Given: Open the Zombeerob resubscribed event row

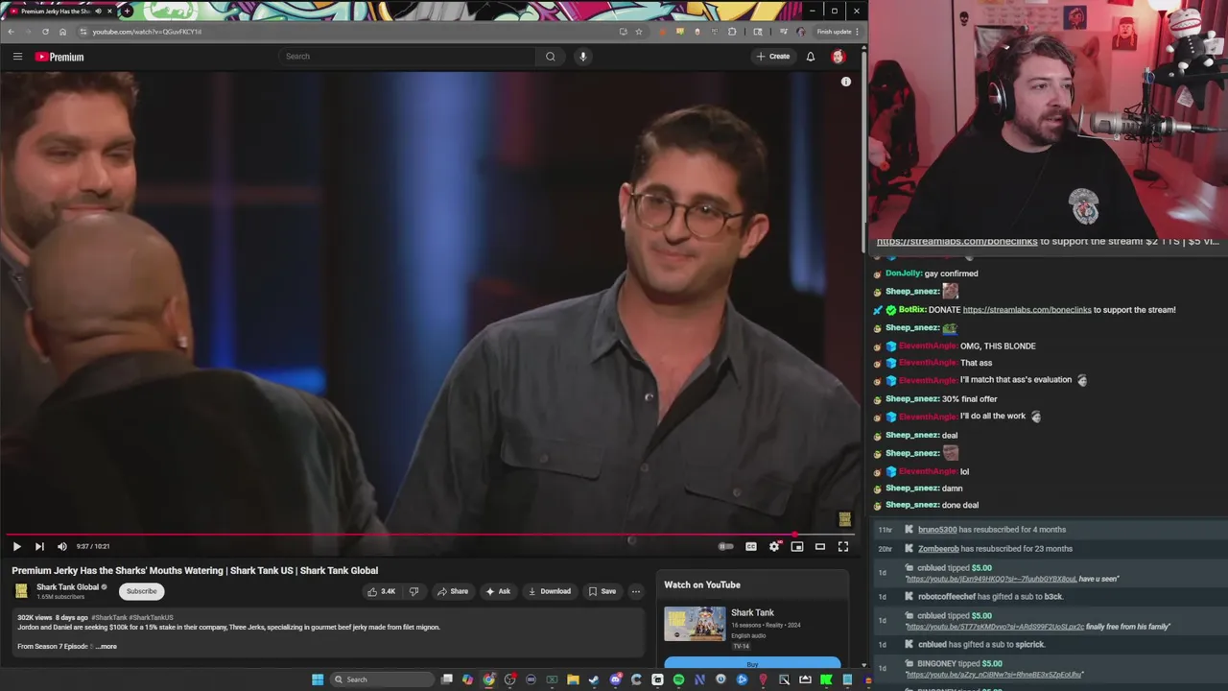Looking at the screenshot, I should (1051, 549).
